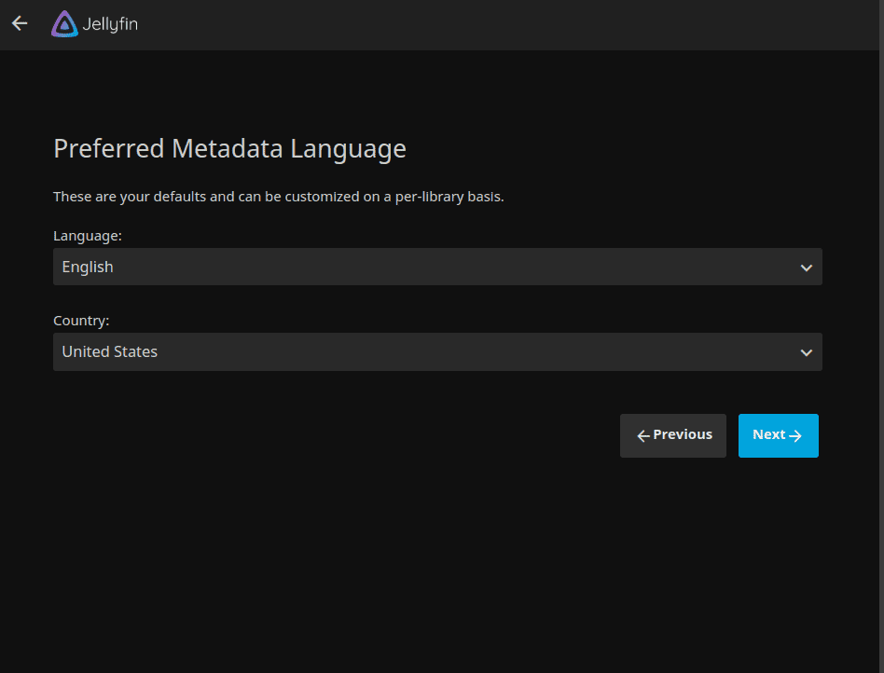Image resolution: width=884 pixels, height=673 pixels.
Task: Click the Jellyfin triangle logo icon
Action: [64, 24]
